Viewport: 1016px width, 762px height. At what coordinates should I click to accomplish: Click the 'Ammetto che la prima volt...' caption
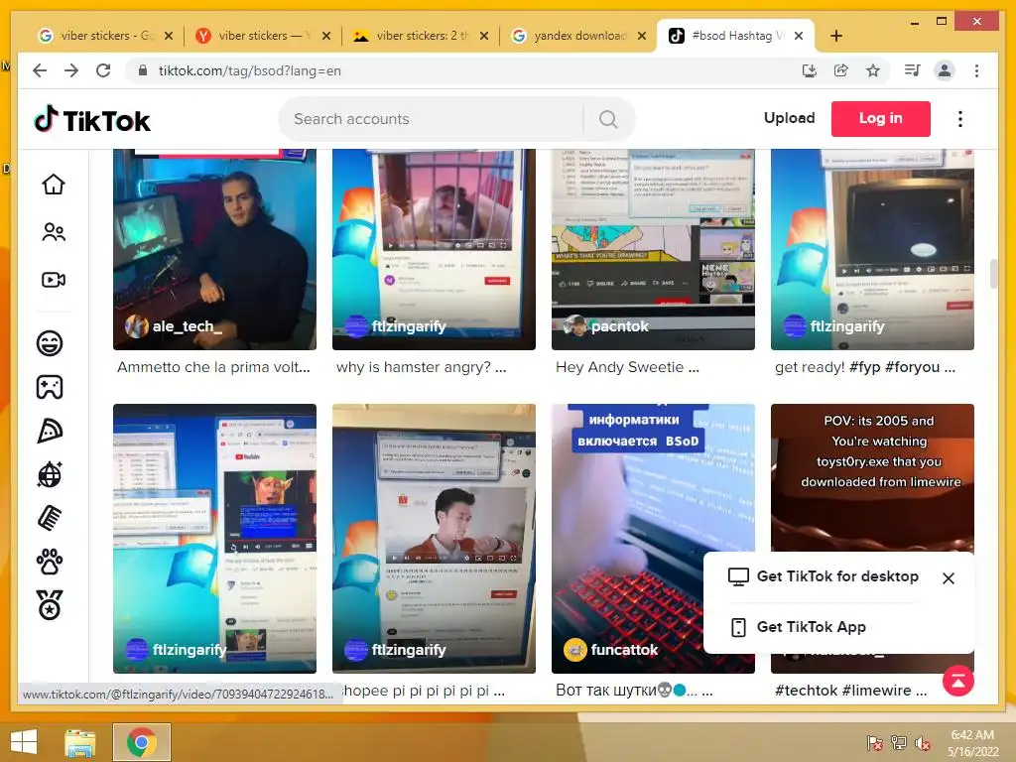point(214,367)
